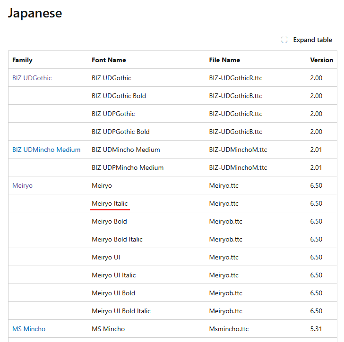
Task: Select the Meiryo UI Bold Italic cell
Action: tap(121, 311)
